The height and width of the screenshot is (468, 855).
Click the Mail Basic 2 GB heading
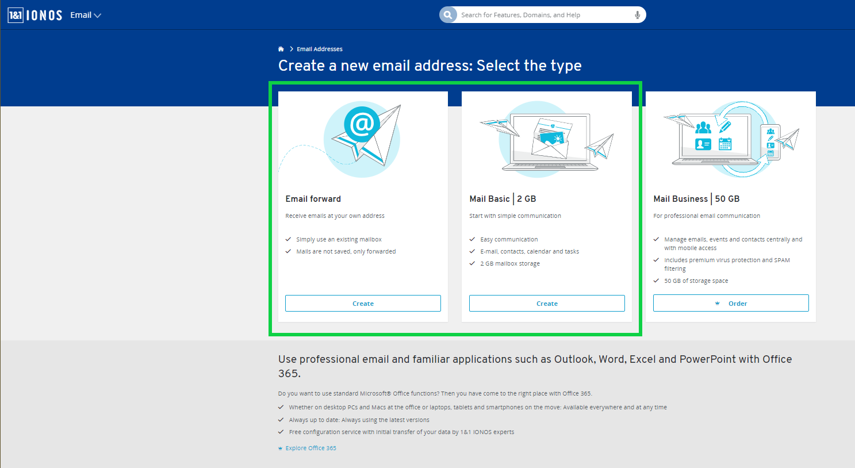click(x=503, y=199)
